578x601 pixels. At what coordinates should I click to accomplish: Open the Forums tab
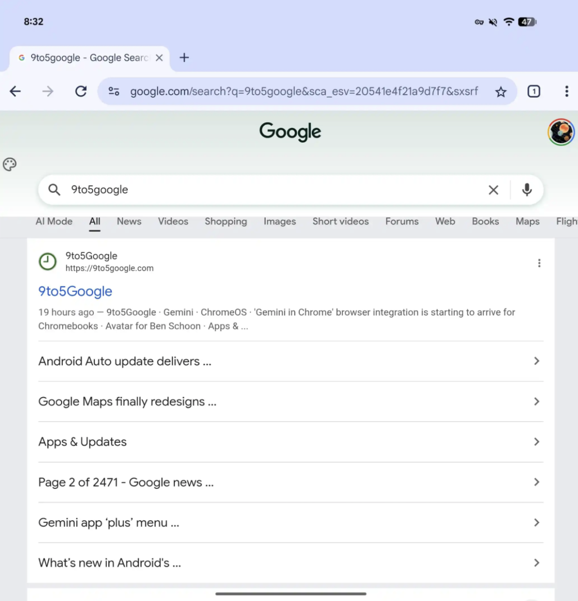click(402, 221)
